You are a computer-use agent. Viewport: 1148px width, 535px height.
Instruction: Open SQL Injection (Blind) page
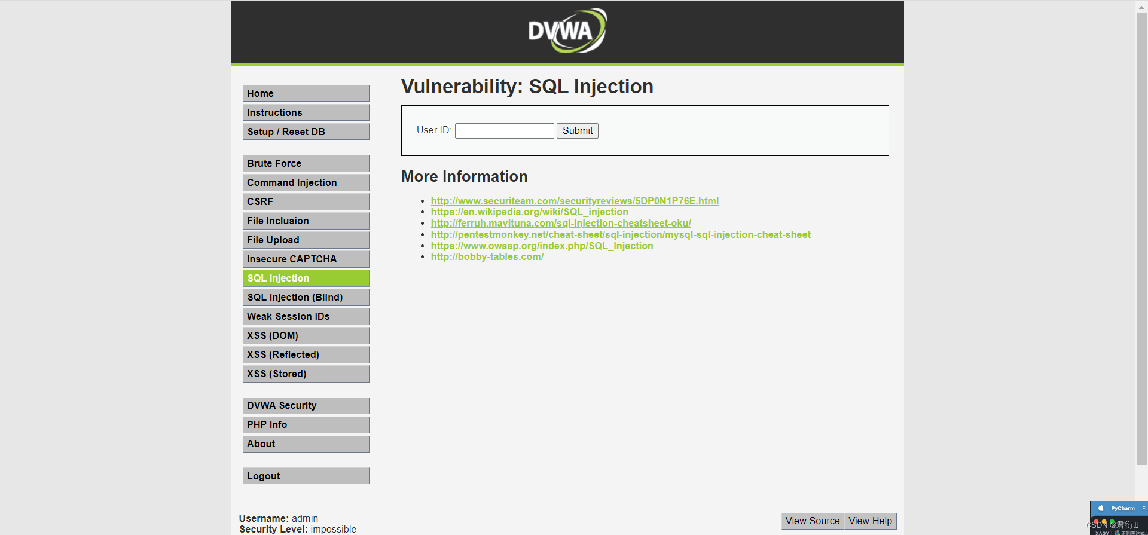click(x=306, y=297)
